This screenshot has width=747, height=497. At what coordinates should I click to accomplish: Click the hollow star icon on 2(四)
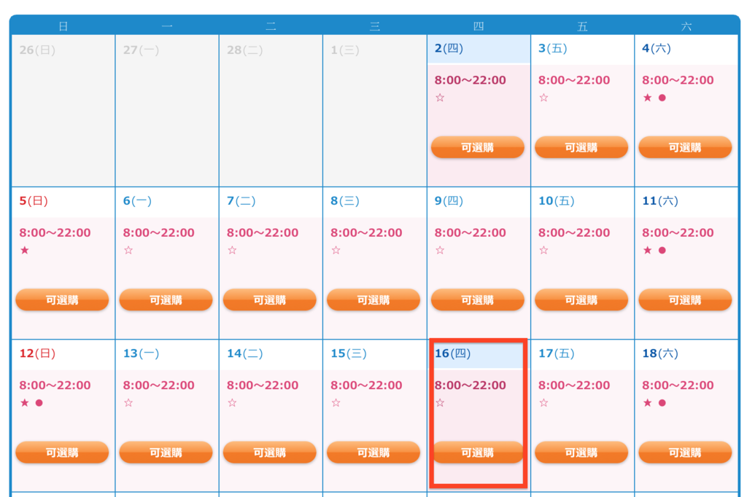[x=440, y=98]
